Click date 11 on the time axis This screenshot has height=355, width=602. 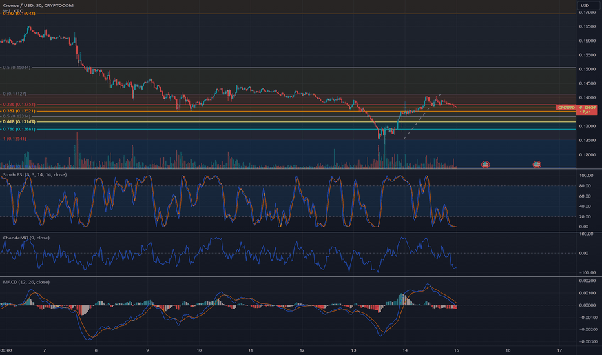(x=251, y=350)
